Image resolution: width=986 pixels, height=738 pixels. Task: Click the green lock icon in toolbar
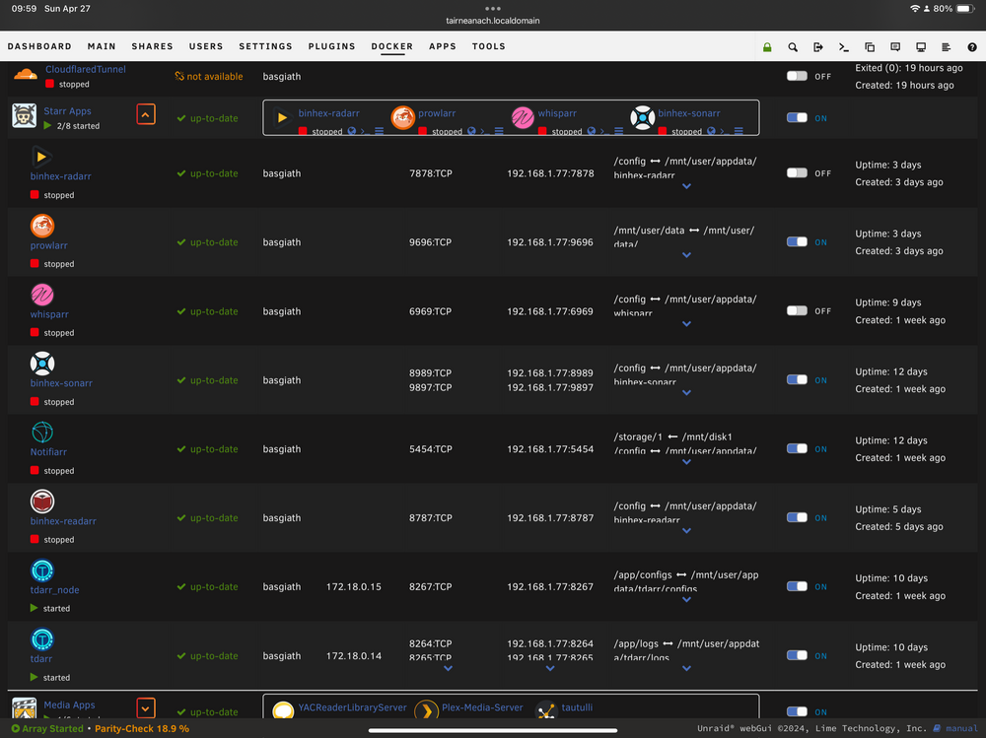pos(767,47)
